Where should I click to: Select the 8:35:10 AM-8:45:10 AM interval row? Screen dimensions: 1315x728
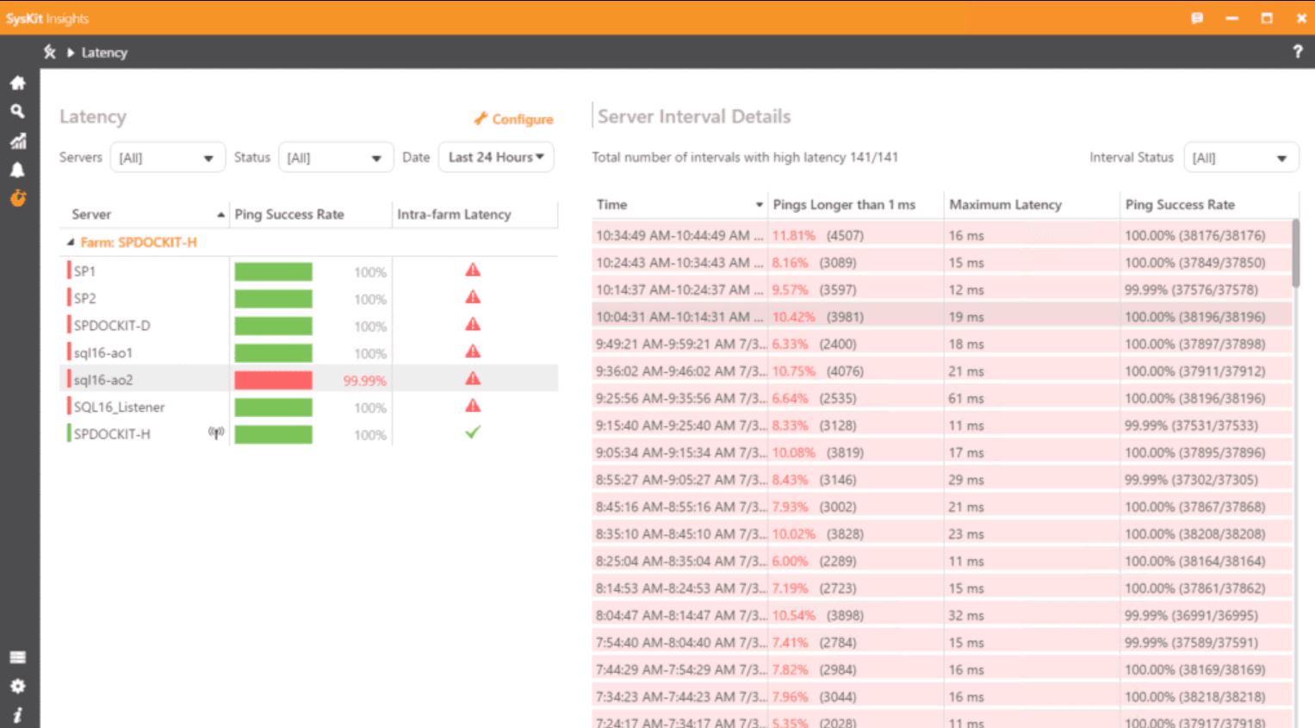tap(942, 533)
